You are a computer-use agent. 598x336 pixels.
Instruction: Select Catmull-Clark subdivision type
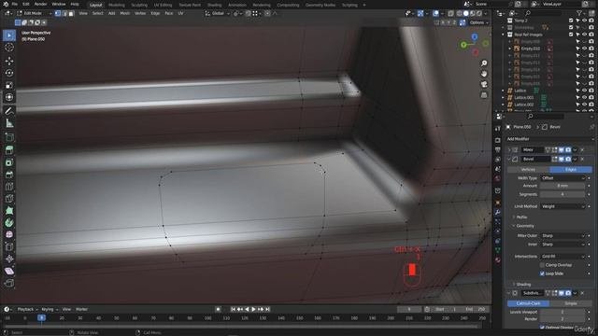pyautogui.click(x=528, y=303)
